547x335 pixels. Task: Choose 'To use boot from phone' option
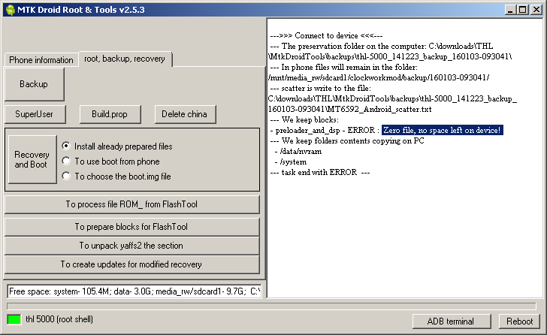66,161
